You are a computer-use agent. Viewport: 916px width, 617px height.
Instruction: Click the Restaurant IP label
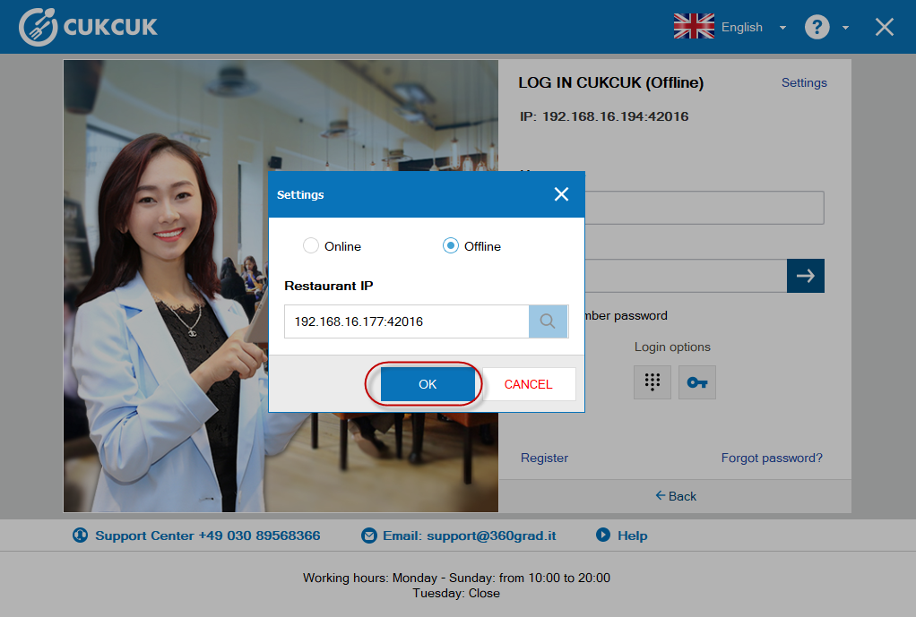329,286
